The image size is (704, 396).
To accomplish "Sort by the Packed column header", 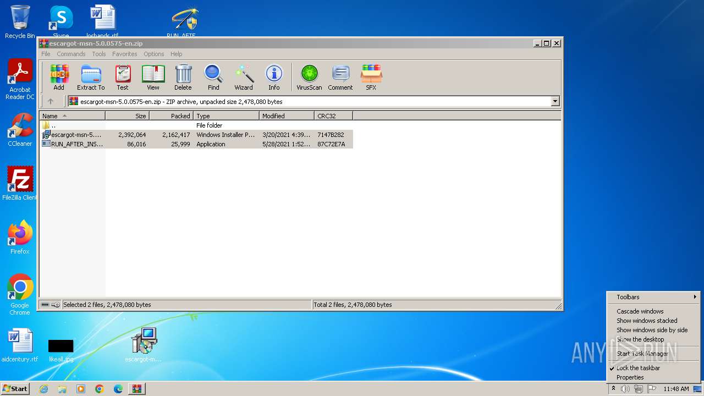I will pos(172,116).
